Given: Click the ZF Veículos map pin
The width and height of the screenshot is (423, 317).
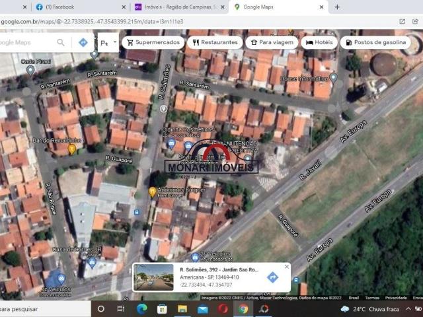Looking at the screenshot, I should [195, 257].
